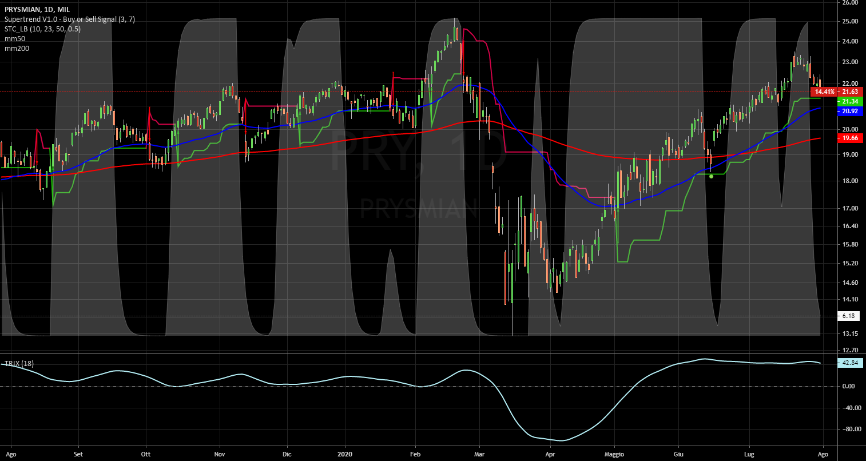Select the Supertrend V1.0 indicator legend
The width and height of the screenshot is (866, 461).
click(70, 19)
